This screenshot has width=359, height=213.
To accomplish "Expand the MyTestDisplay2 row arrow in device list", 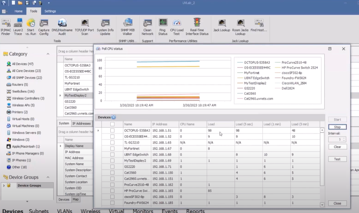I will coord(60,95).
